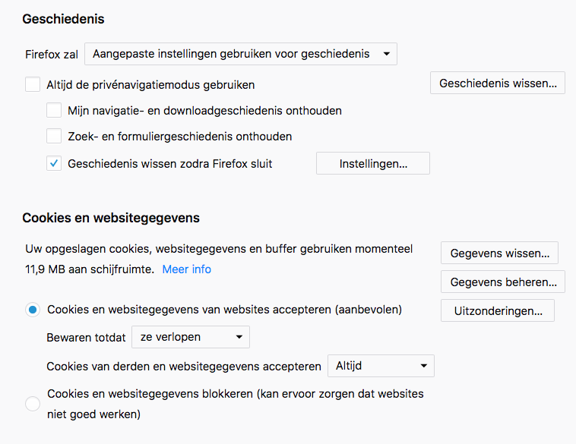Viewport: 576px width, 444px height.
Task: Expand the 'ze verlopen' dropdown
Action: (x=190, y=337)
